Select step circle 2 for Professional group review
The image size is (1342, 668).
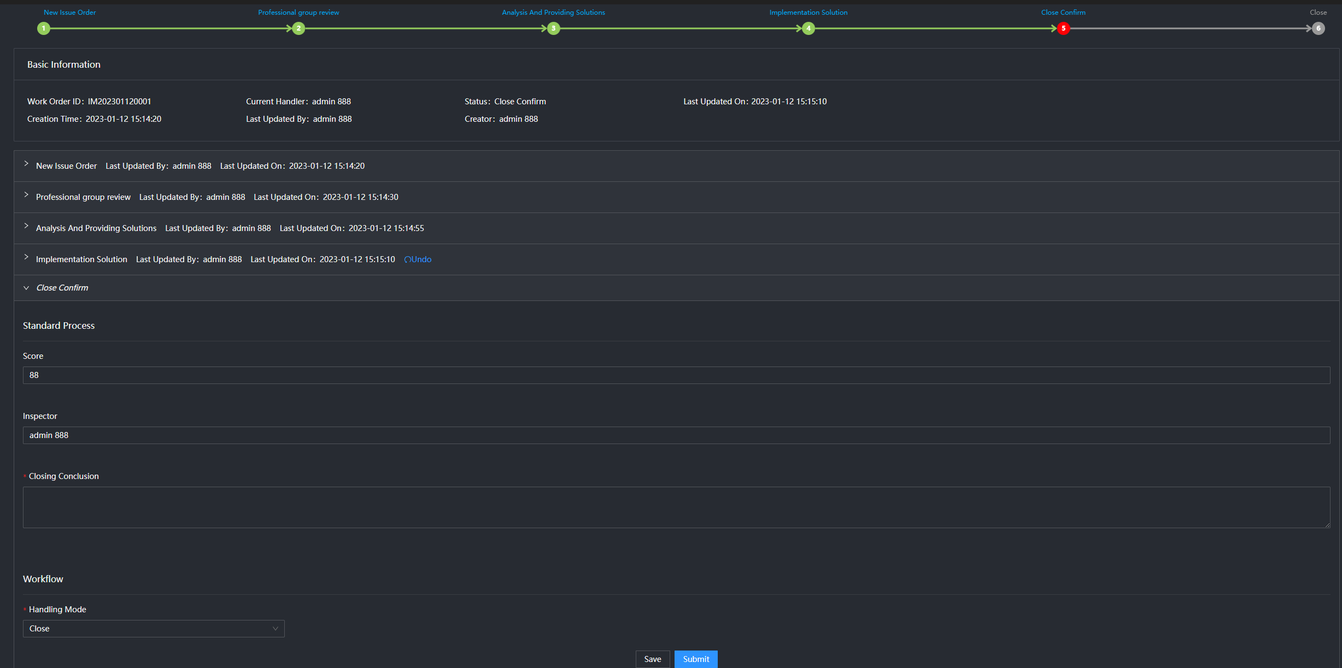298,28
